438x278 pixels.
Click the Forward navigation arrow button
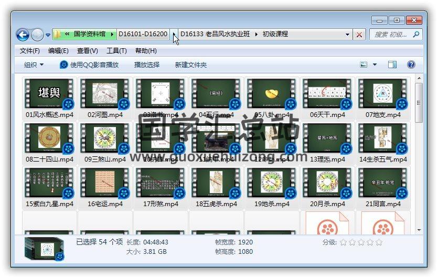37,35
